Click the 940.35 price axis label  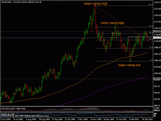(x=157, y=93)
